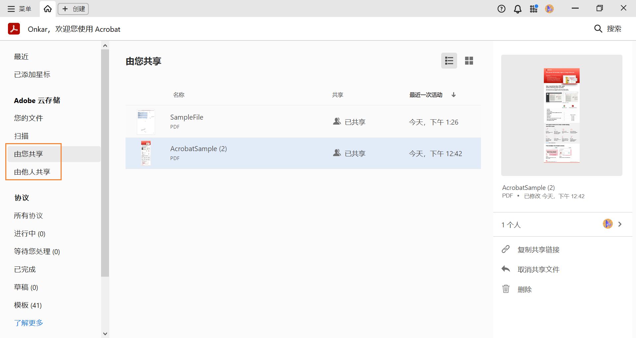Switch to the Home tab
Viewport: 636px width, 338px height.
pos(47,9)
